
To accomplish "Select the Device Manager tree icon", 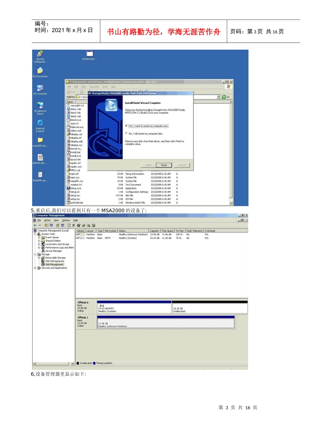I will pyautogui.click(x=43, y=251).
